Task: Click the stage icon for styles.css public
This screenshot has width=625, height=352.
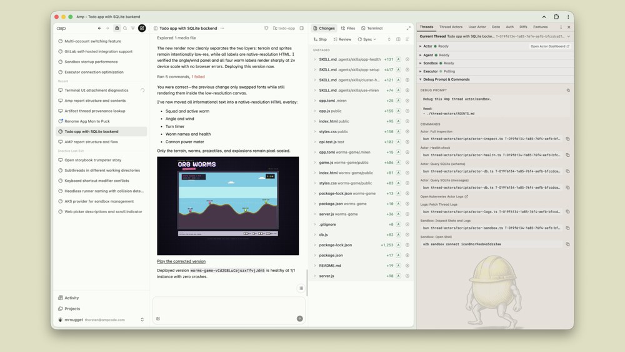Action: click(x=407, y=131)
